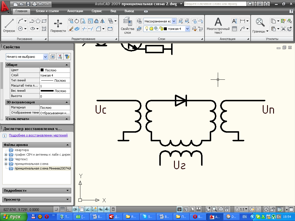295x221 pixels.
Task: Click the Вес линий lineweight value
Action: (x=55, y=91)
